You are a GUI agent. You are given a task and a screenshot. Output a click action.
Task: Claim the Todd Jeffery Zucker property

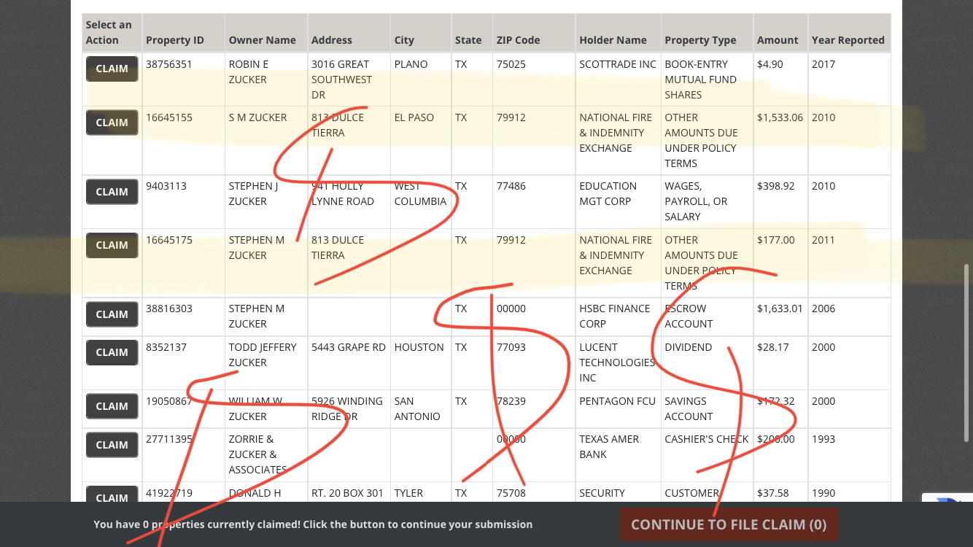point(112,352)
